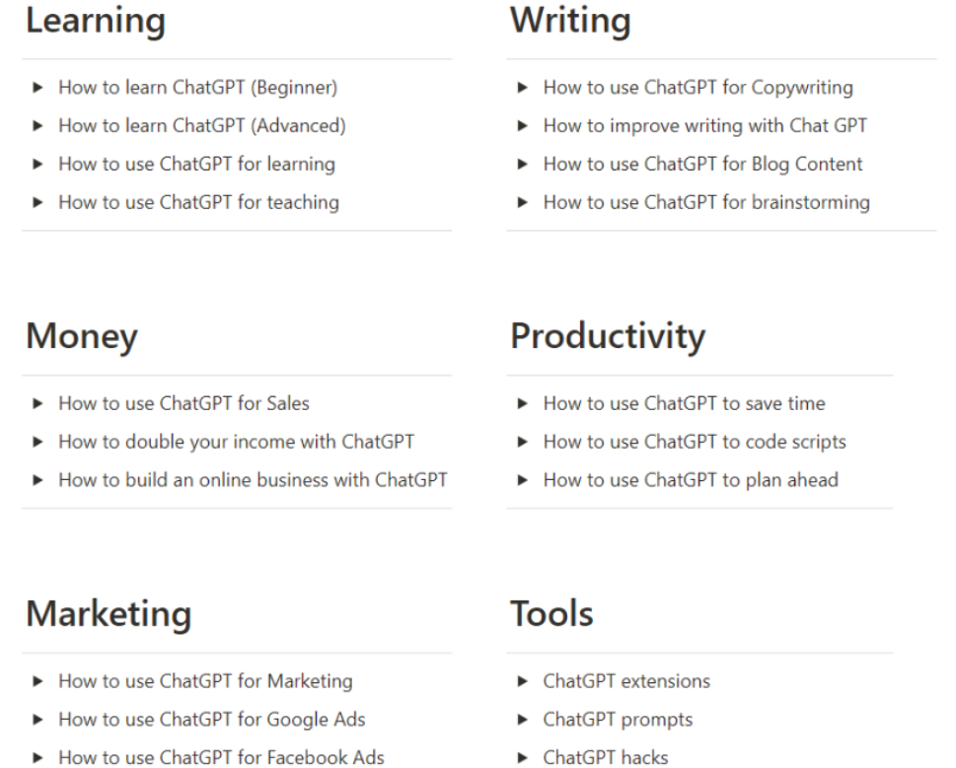Expand the 'ChatGPT for Blog Content' arrow

click(x=523, y=165)
